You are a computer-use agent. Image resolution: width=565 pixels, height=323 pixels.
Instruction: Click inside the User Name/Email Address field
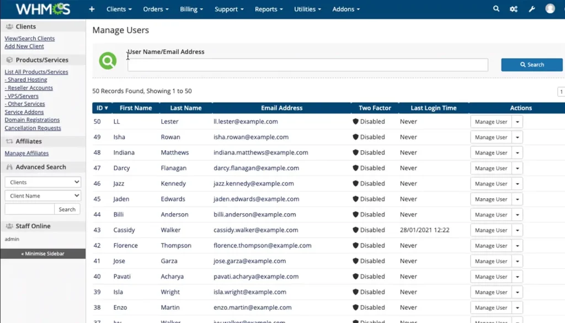point(307,65)
